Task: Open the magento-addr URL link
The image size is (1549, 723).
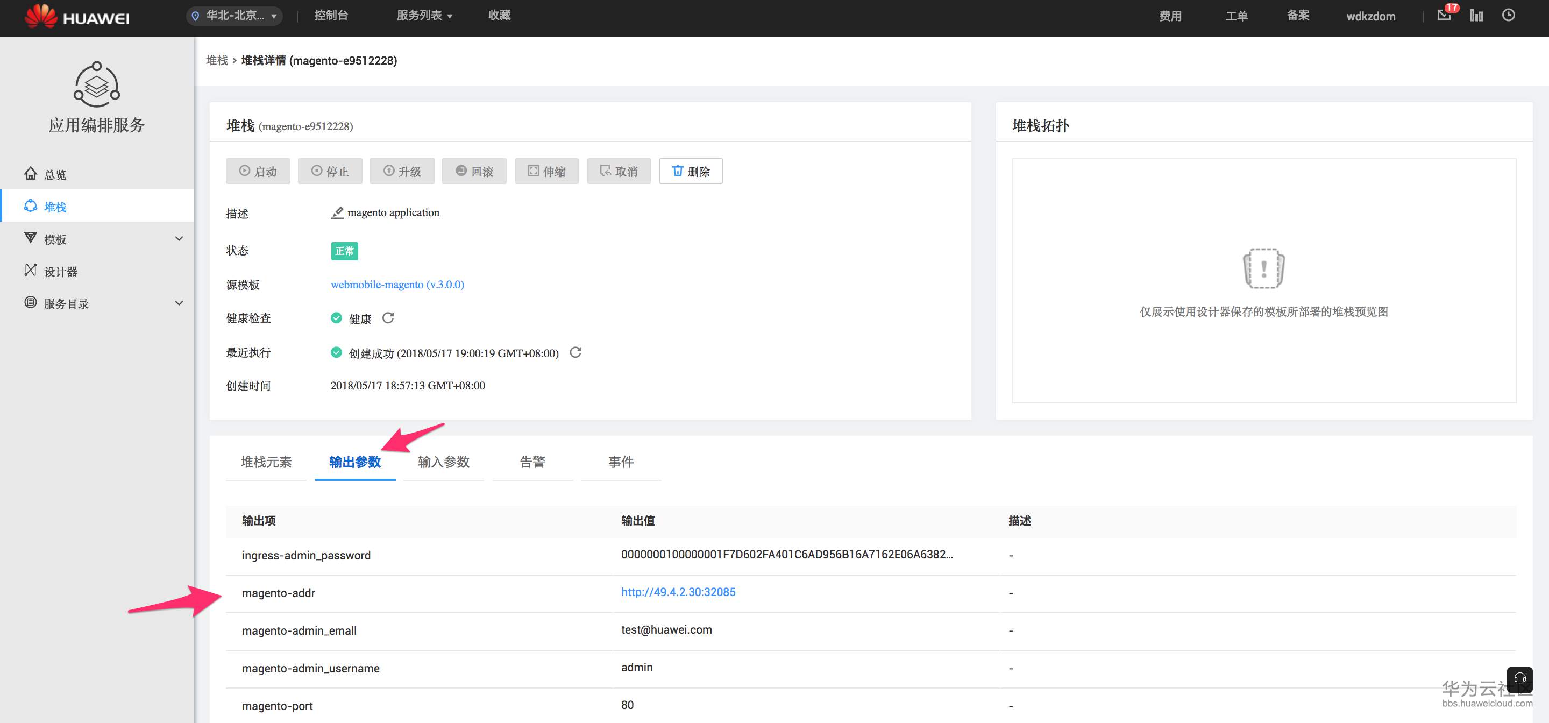Action: [678, 592]
